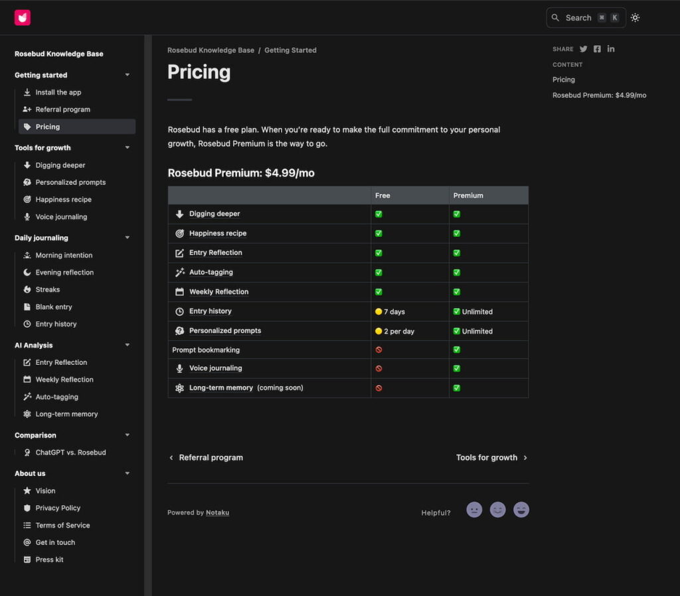Rate page with neutral face emoji

coord(474,510)
